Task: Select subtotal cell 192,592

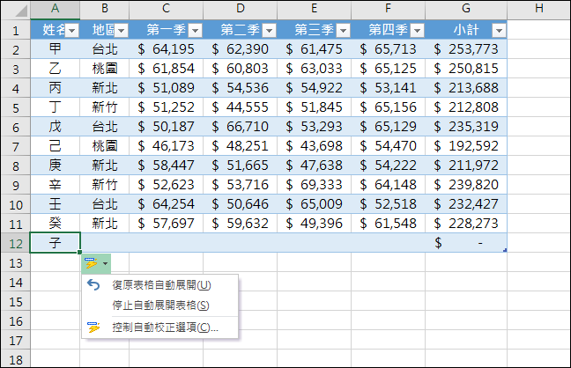Action: [466, 145]
